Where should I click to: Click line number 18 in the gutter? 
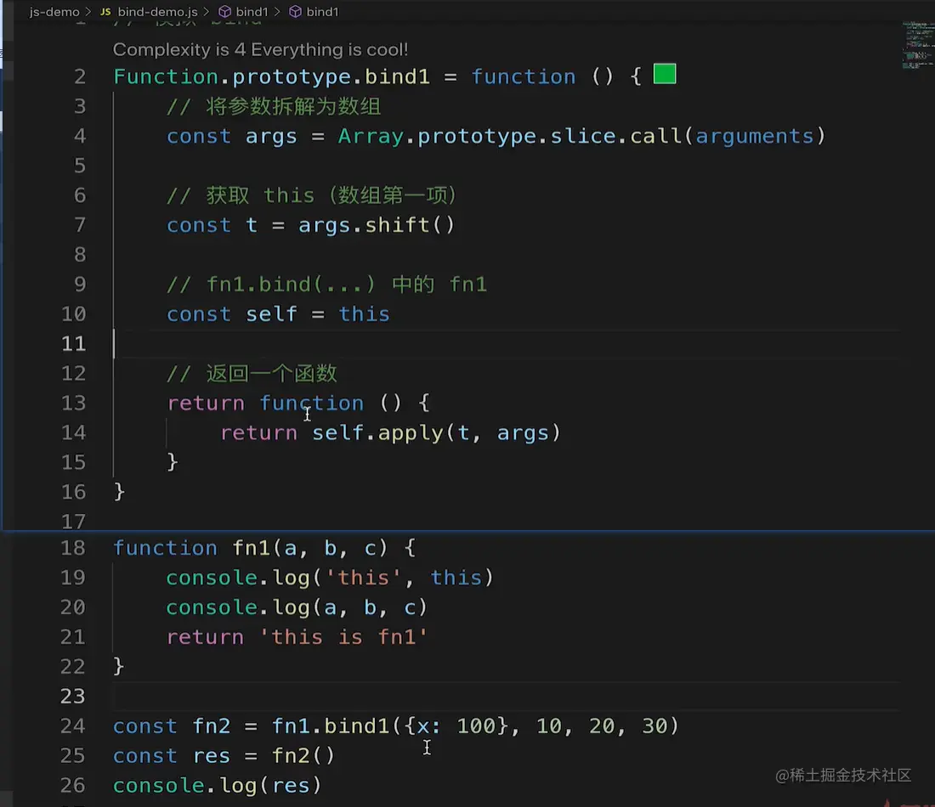pos(73,548)
